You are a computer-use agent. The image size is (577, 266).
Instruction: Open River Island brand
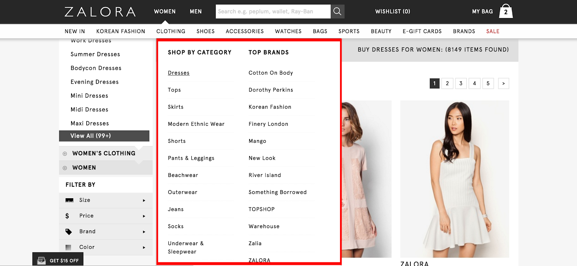(265, 175)
